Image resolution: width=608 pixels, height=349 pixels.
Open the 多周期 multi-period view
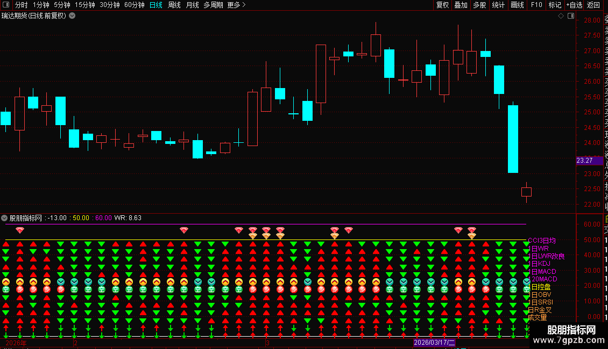213,5
